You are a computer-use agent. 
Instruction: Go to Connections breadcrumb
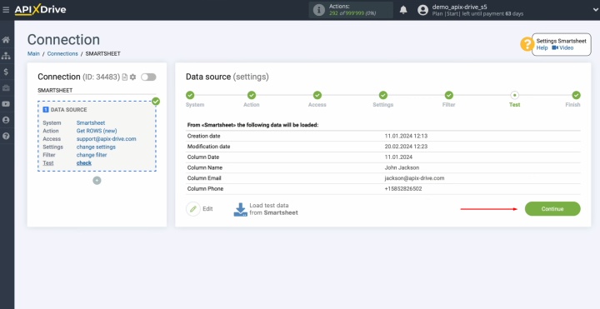(62, 54)
